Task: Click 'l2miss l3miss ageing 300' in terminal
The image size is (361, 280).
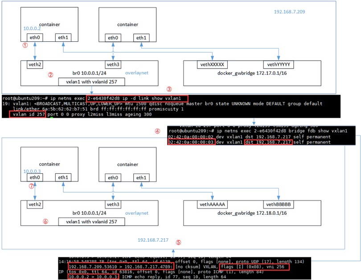Action: coord(119,114)
